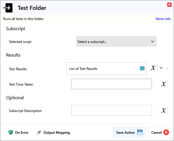Click the Test Folder arrow icon in header
The width and height of the screenshot is (174, 141).
[x=10, y=8]
